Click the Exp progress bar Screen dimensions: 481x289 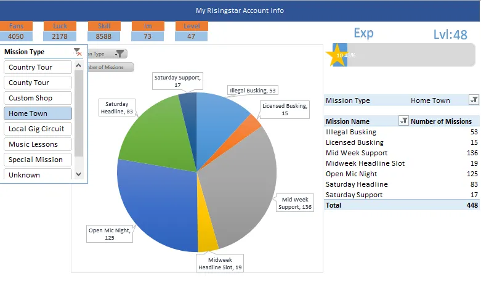pos(404,55)
